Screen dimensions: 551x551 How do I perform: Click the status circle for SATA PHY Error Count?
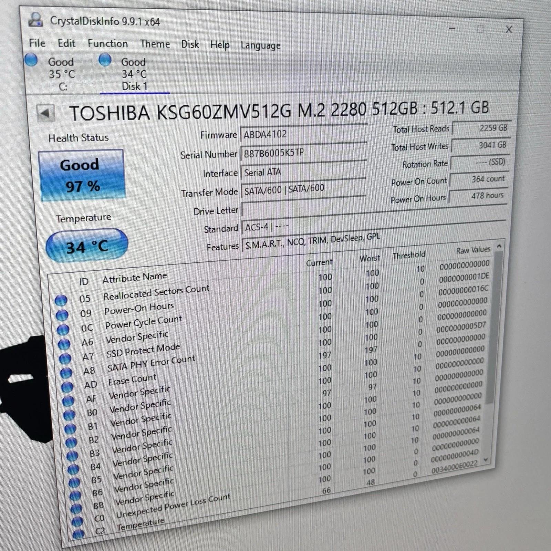coord(66,373)
